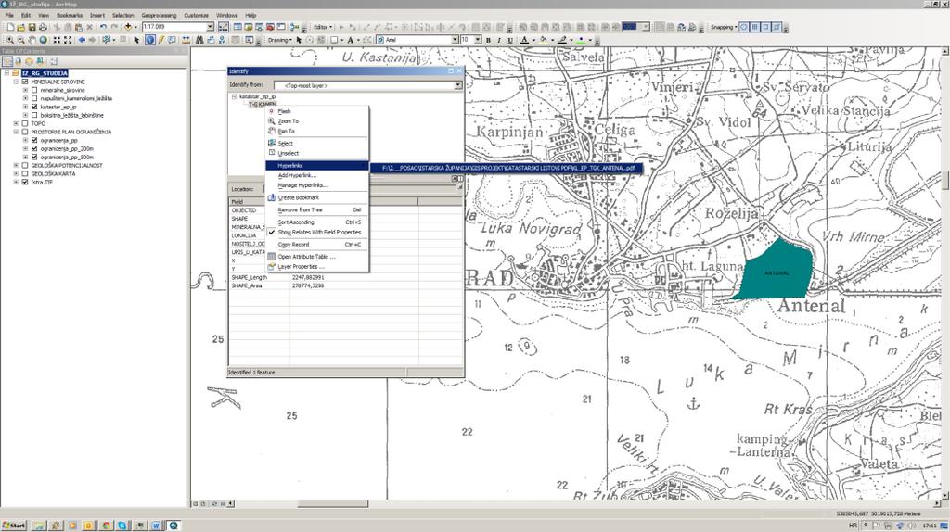Select the Identify tool
Screen dimensions: 950x532
[x=150, y=40]
